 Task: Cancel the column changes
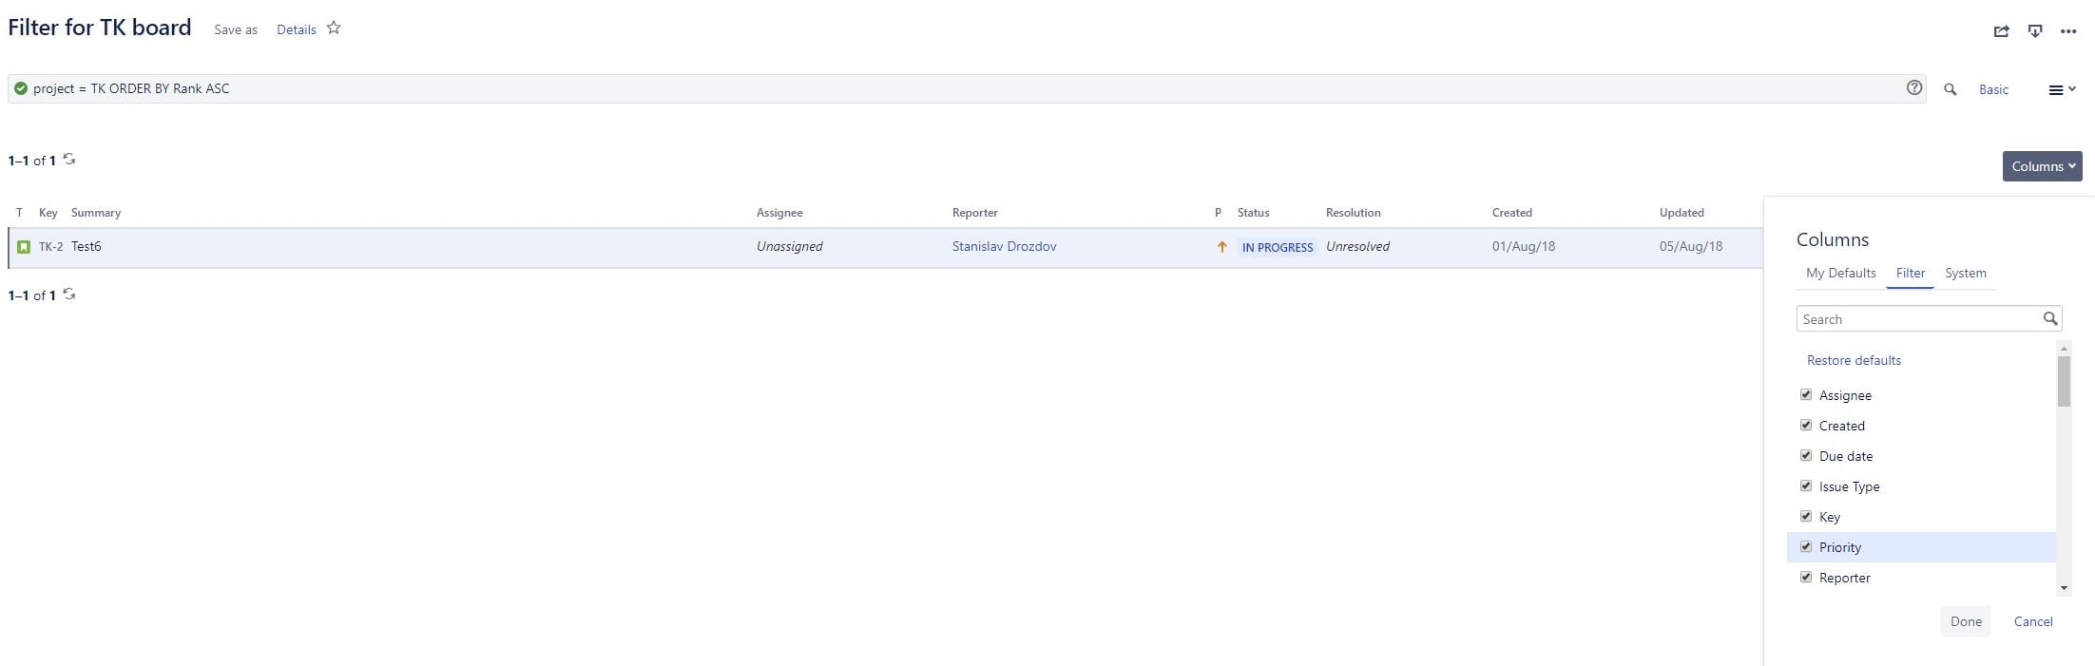(2033, 621)
